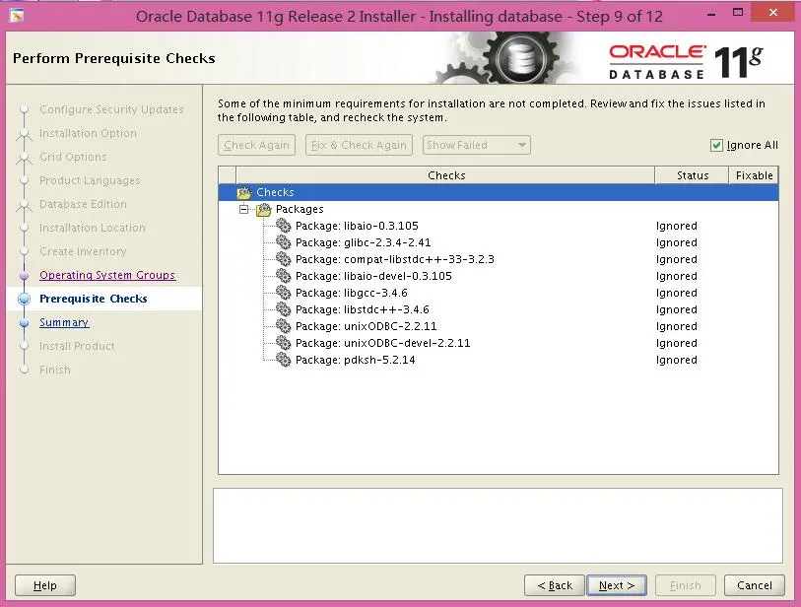Viewport: 801px width, 607px height.
Task: Click the unixODBC-devel-2.2.11 package gear icon
Action: click(284, 343)
